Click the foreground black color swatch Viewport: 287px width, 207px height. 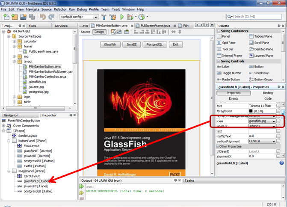click(x=251, y=111)
